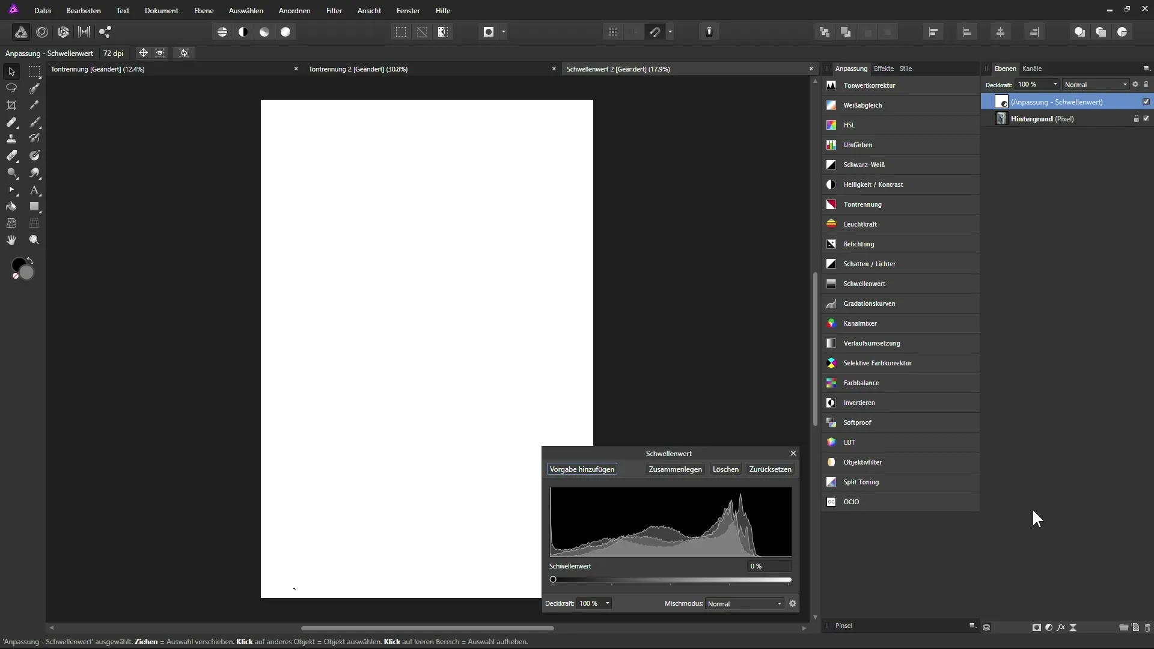Open the Ebene menu

204,11
